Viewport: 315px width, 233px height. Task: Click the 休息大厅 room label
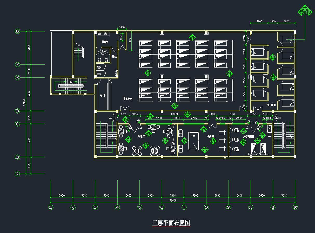(x=128, y=99)
